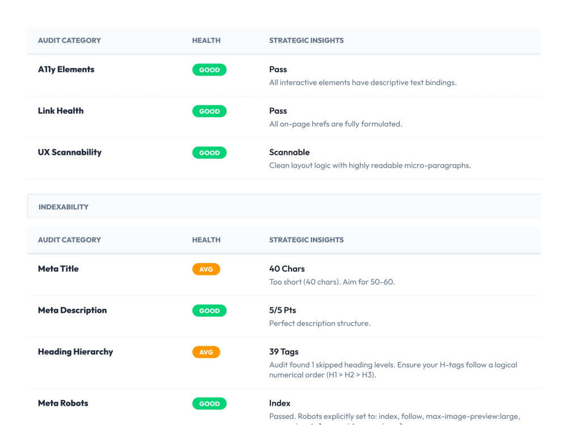
Task: Click the Heading Hierarchy row title
Action: point(75,352)
